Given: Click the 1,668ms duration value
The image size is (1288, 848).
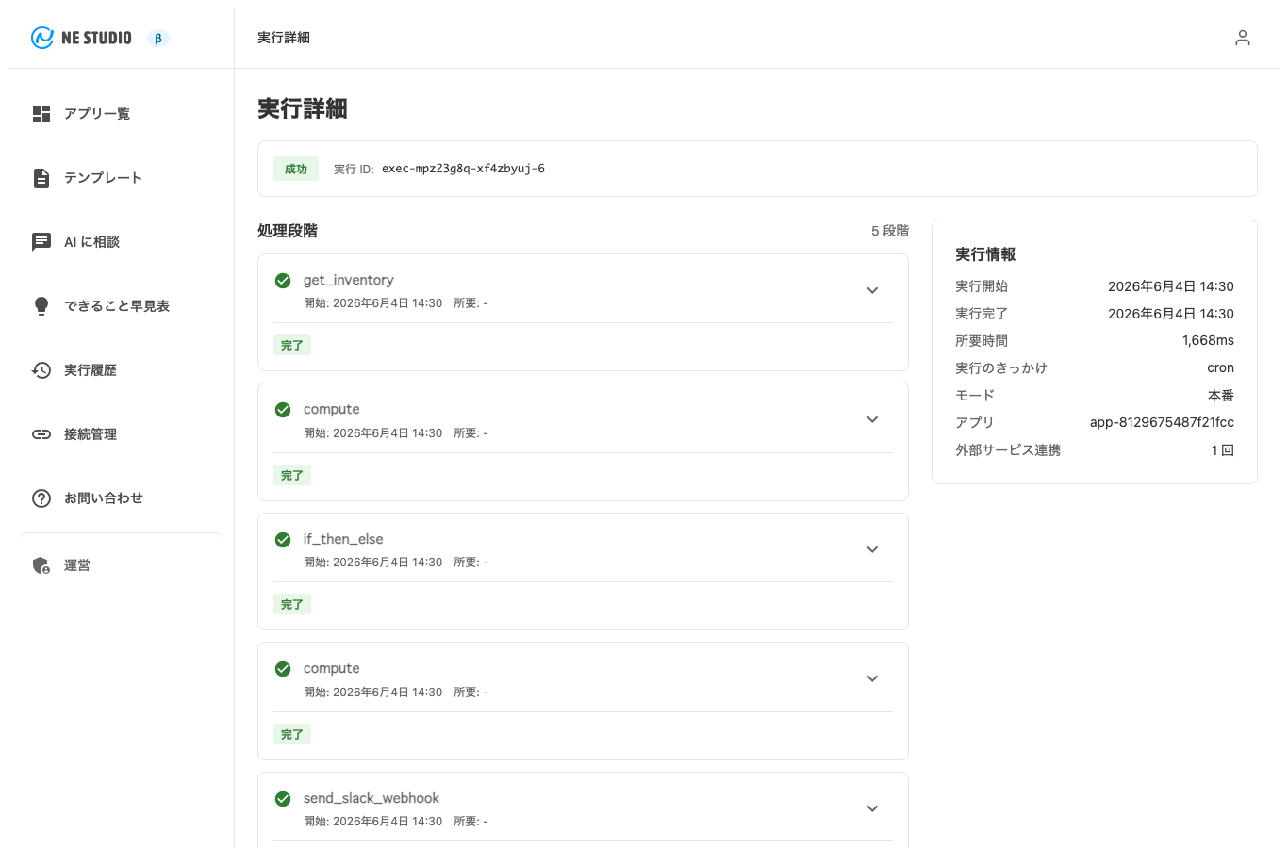Looking at the screenshot, I should tap(1208, 340).
